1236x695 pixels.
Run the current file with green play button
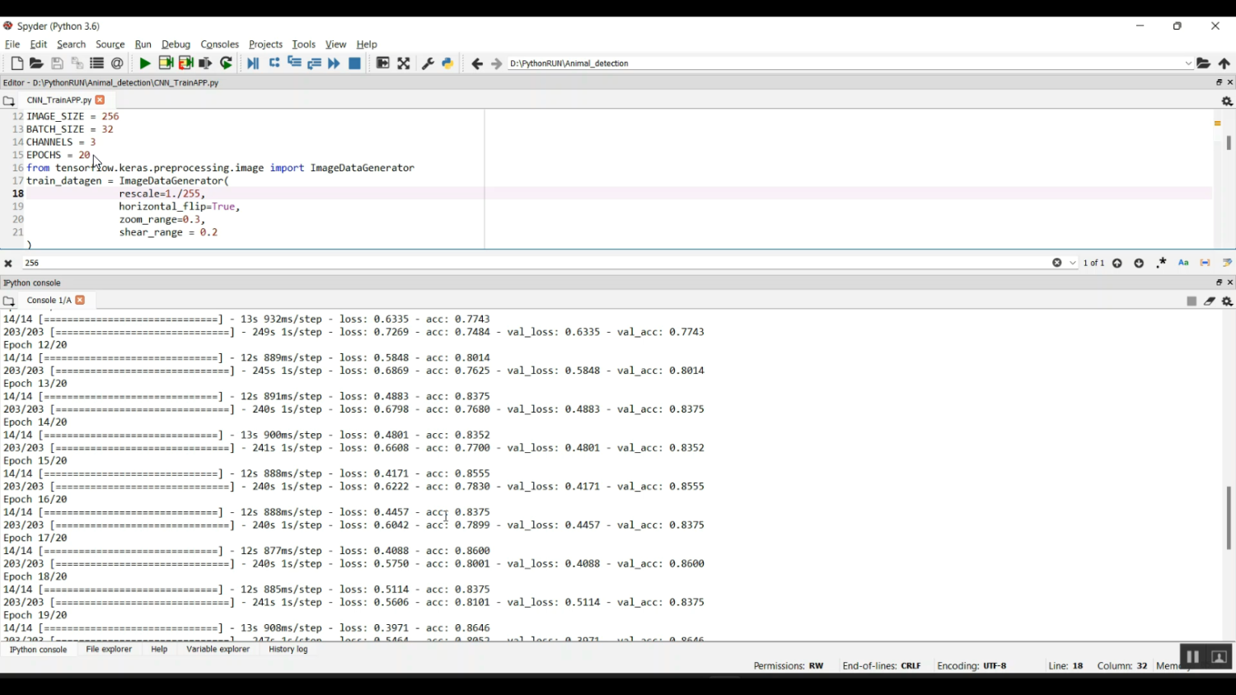pos(145,63)
